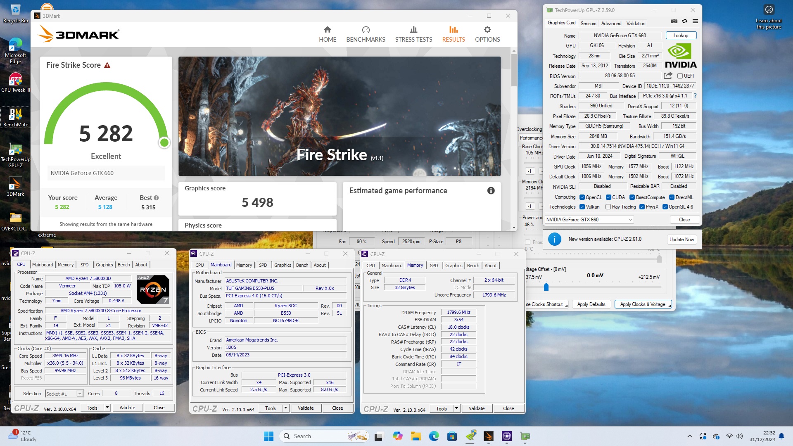Viewport: 793px width, 446px height.
Task: Open the TechPowerUp GPU-Z desktop shortcut
Action: point(15,156)
